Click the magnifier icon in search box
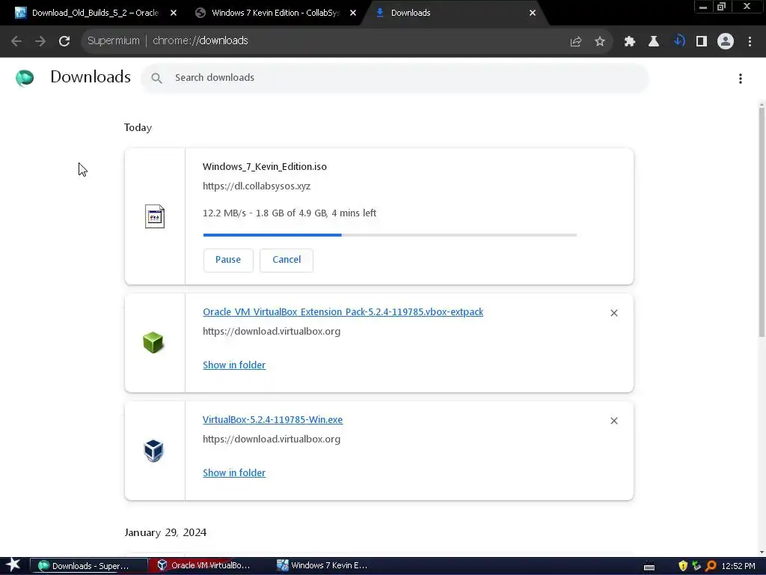Image resolution: width=766 pixels, height=575 pixels. [156, 78]
